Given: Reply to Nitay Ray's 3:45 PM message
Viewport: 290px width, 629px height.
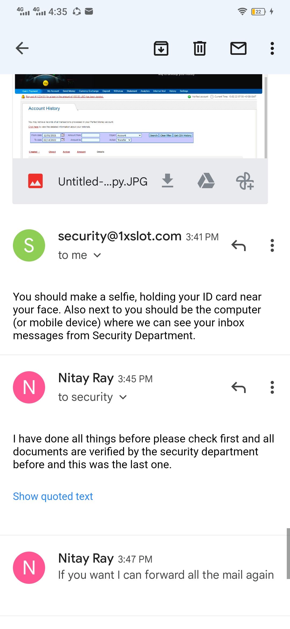Looking at the screenshot, I should [238, 387].
